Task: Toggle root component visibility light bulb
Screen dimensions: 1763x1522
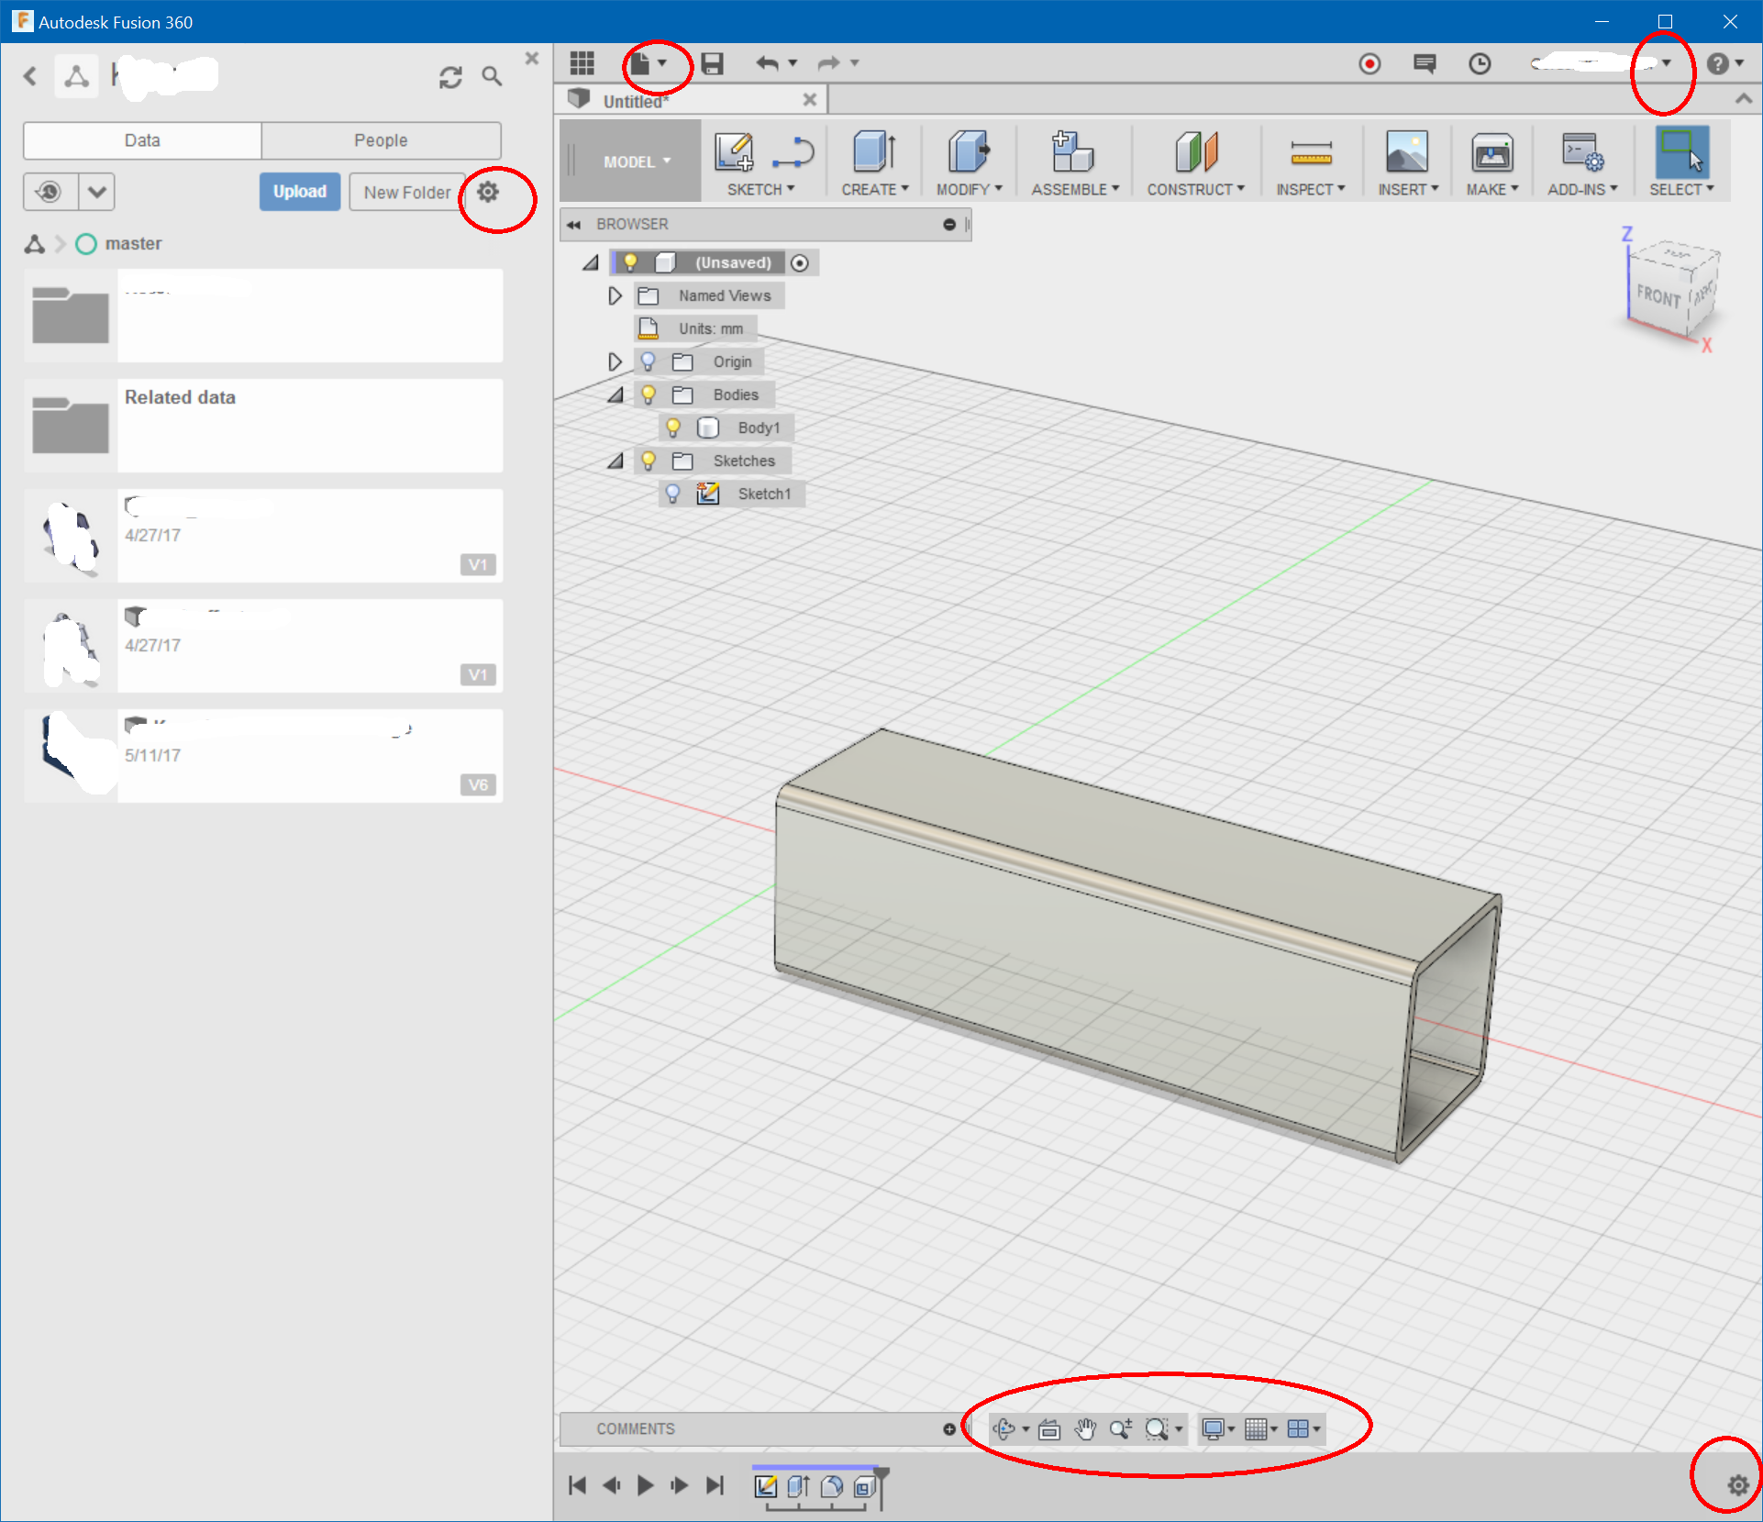Action: [630, 262]
